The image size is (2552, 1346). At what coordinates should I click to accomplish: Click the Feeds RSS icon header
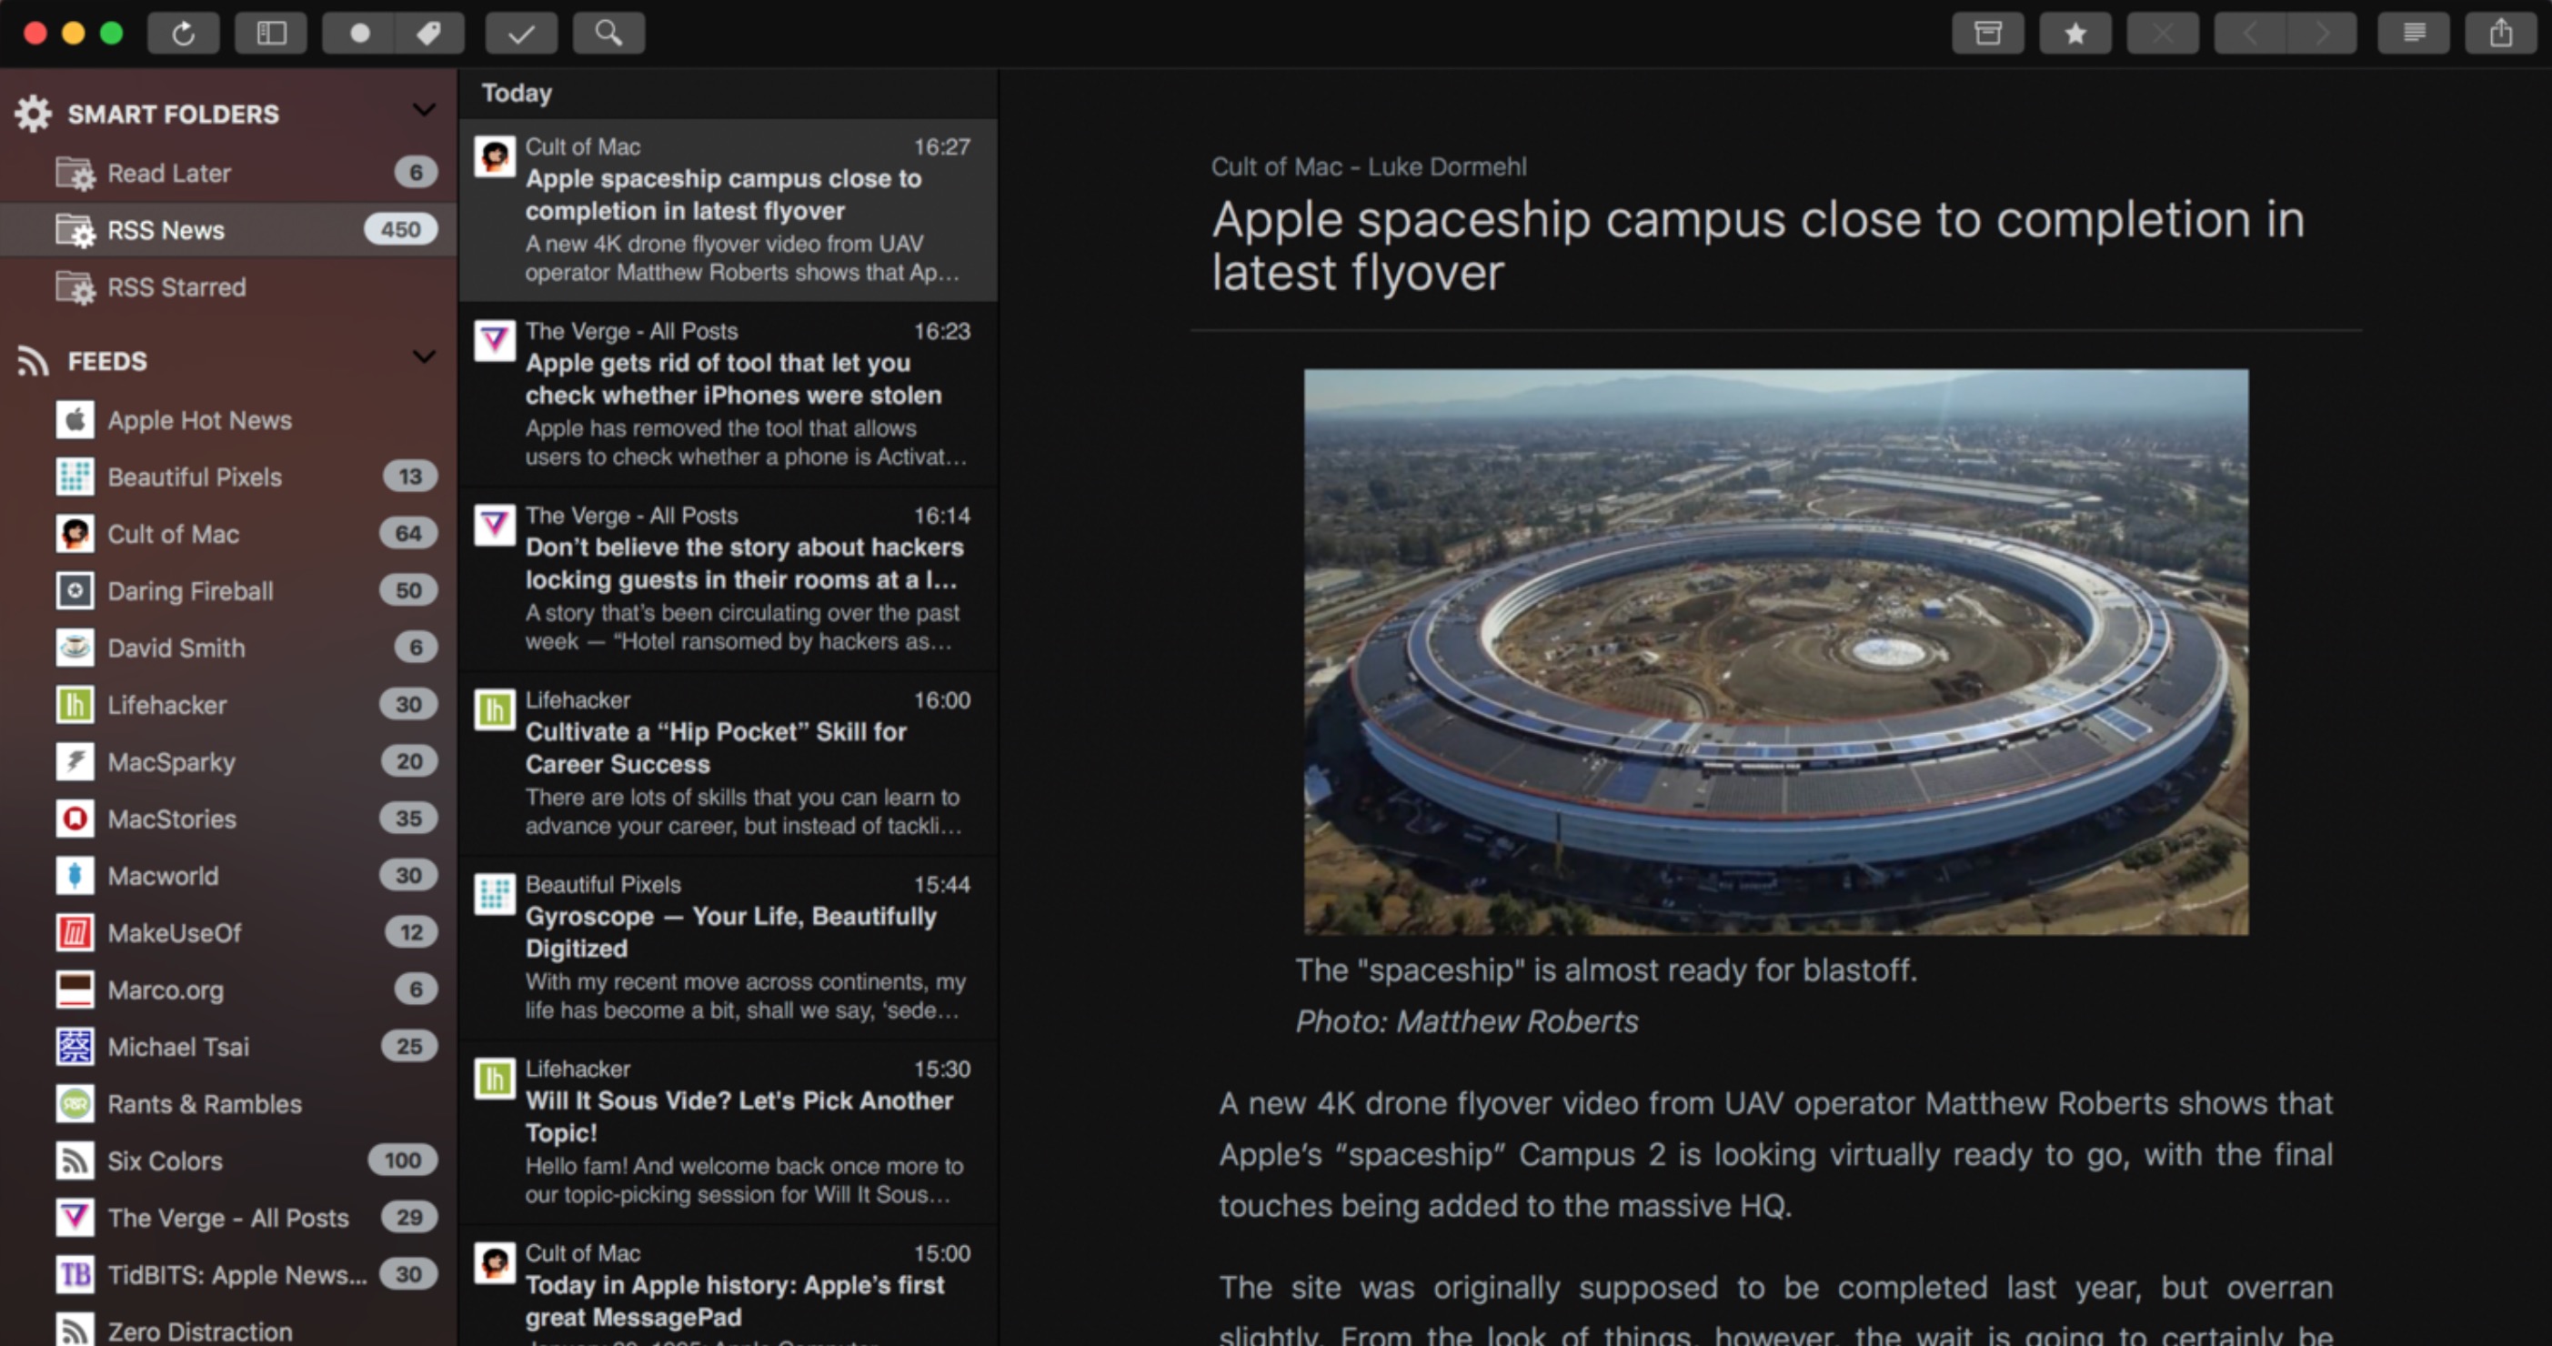[x=33, y=360]
